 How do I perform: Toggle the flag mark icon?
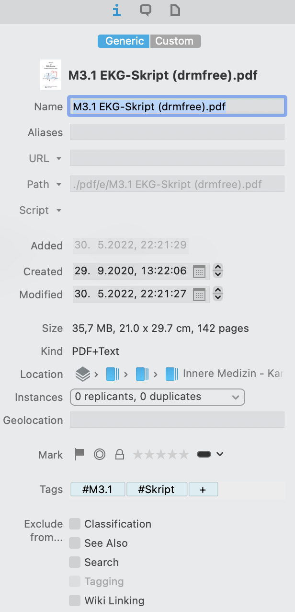click(x=79, y=454)
